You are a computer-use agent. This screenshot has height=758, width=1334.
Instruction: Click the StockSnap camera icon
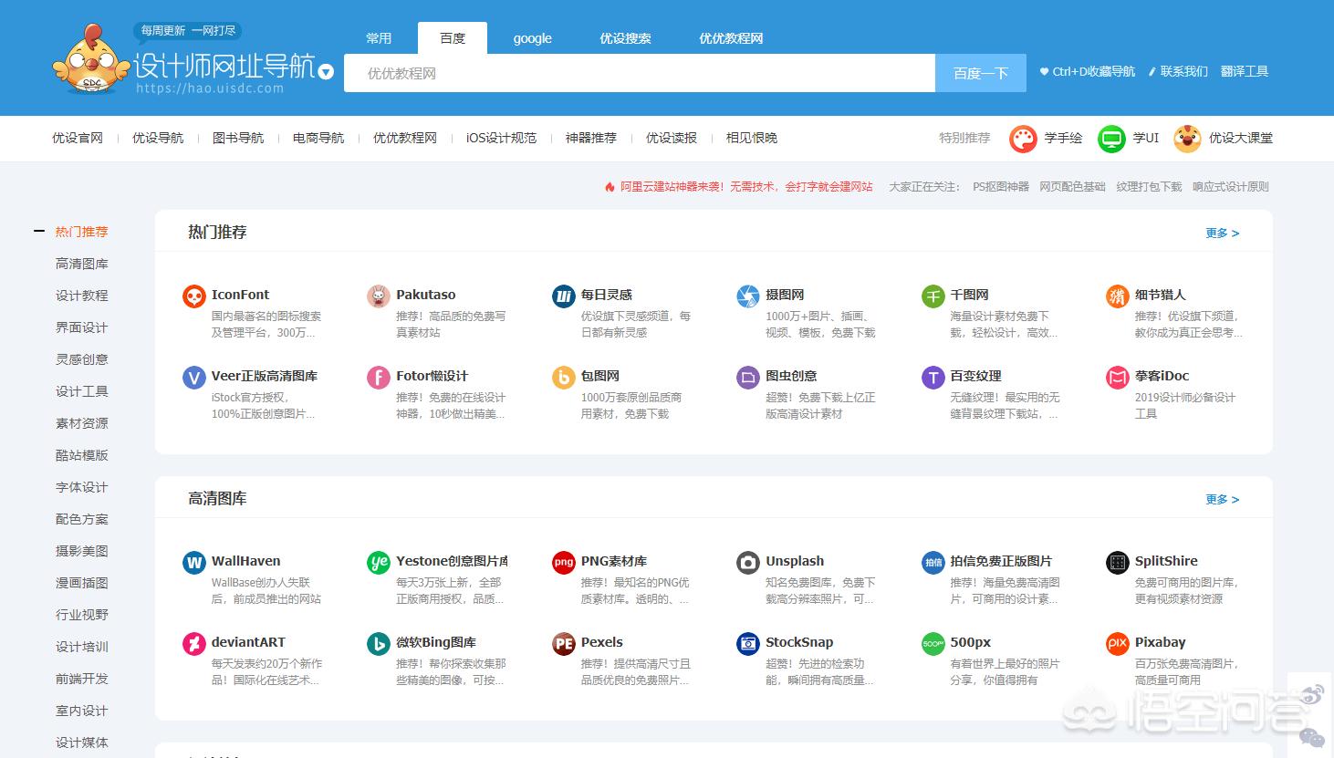[747, 643]
